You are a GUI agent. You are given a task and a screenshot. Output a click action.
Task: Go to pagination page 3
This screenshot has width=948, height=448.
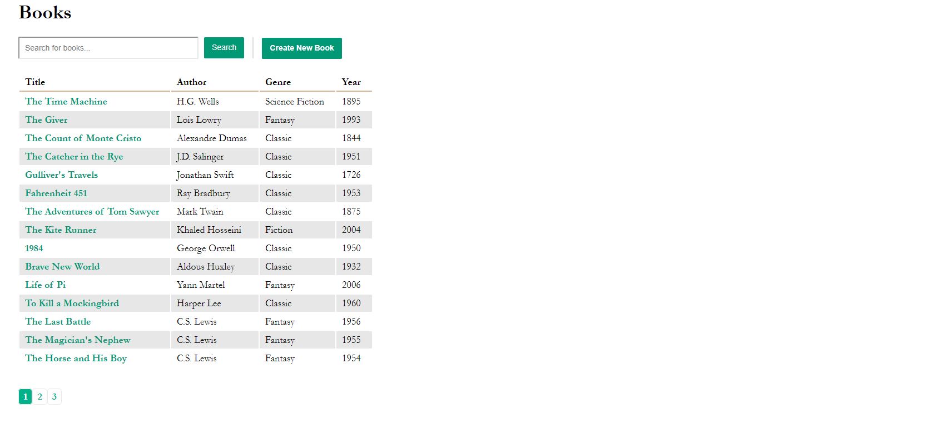click(54, 396)
